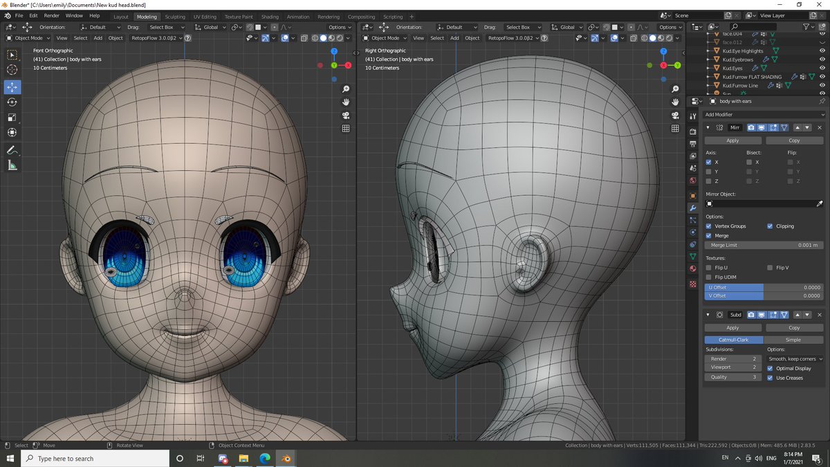Click the eyedropper next to Mirror Object field
The height and width of the screenshot is (467, 830).
(x=820, y=204)
